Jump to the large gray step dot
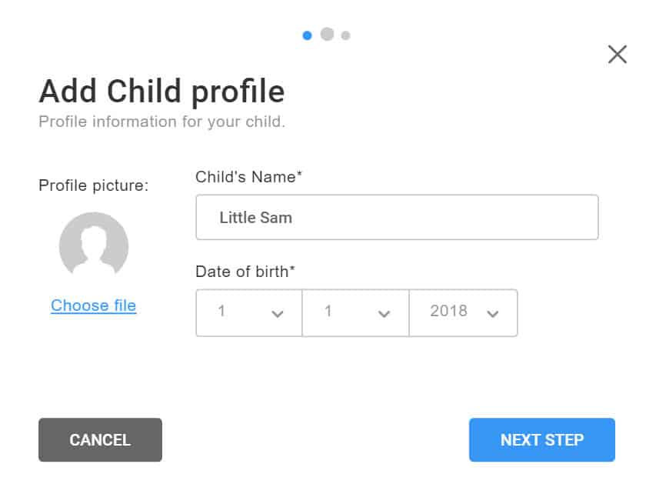 [327, 34]
